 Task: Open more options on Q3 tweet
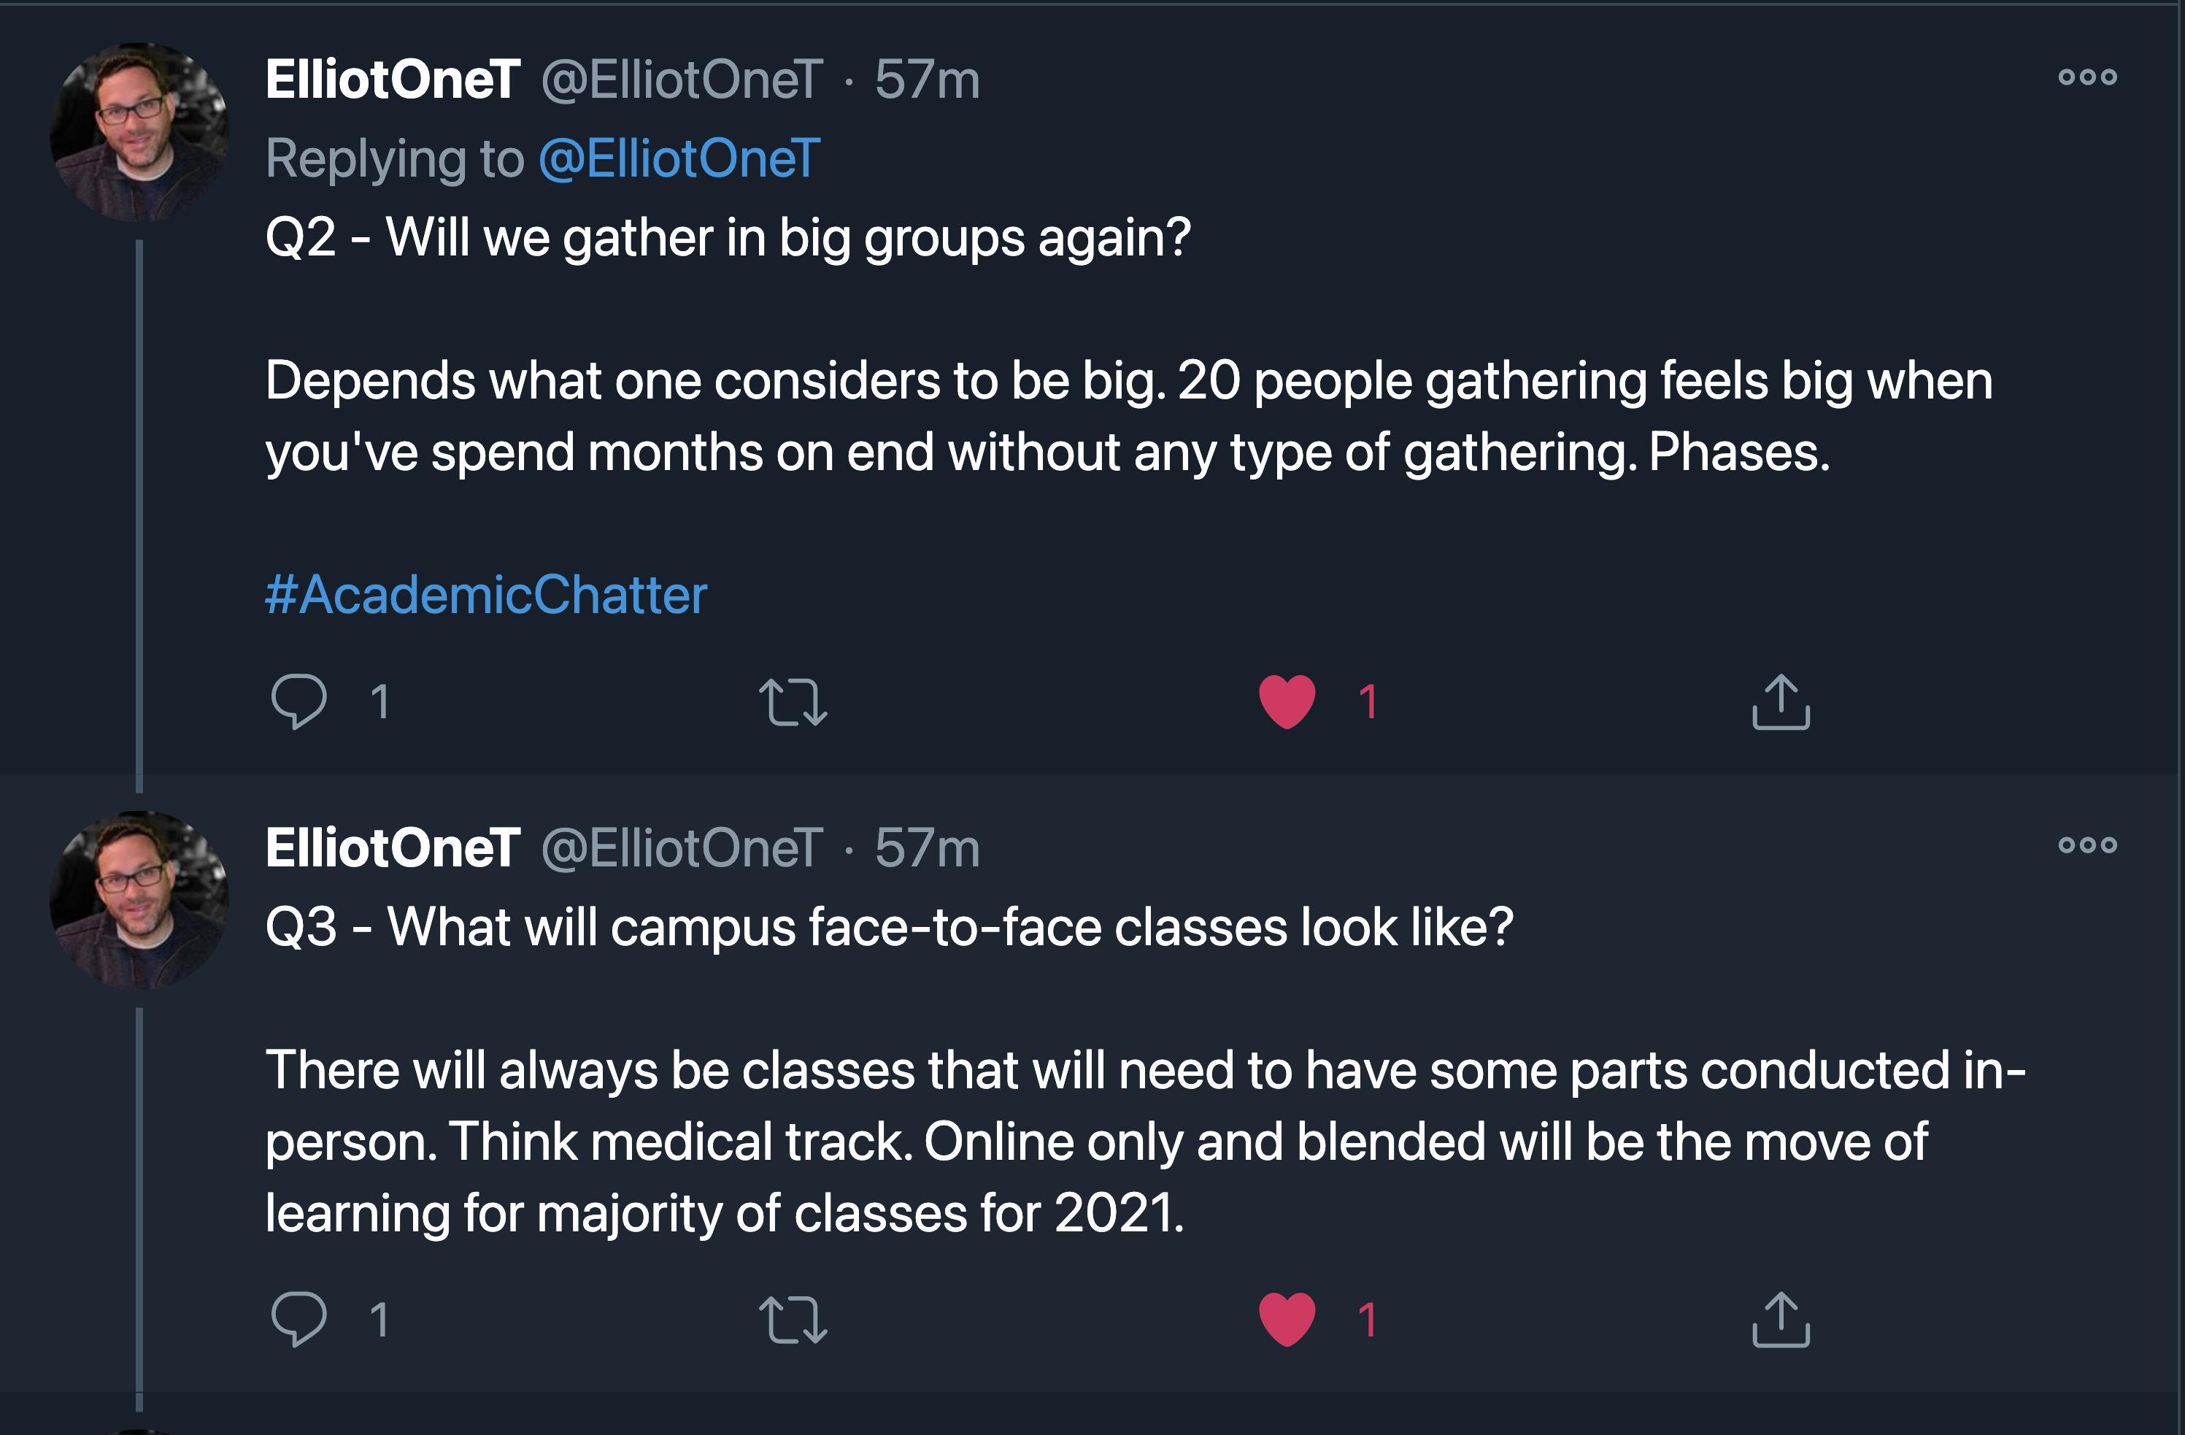pos(2086,845)
